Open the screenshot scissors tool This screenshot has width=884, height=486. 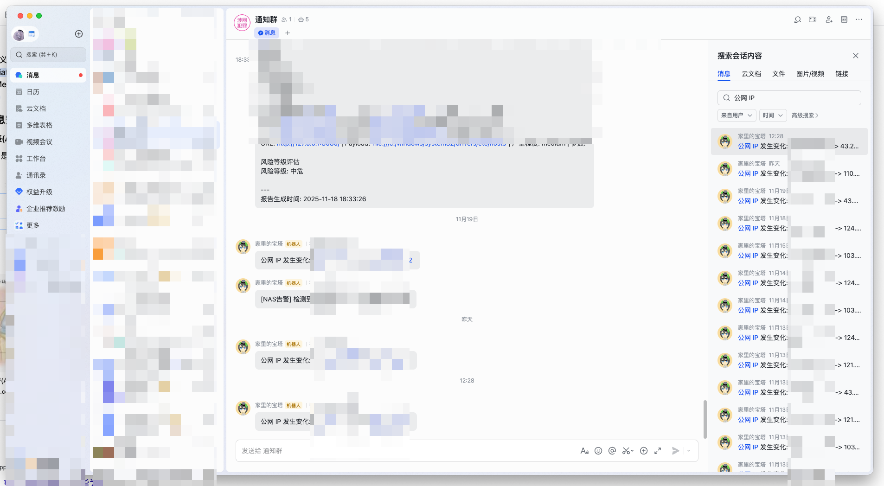pyautogui.click(x=628, y=451)
